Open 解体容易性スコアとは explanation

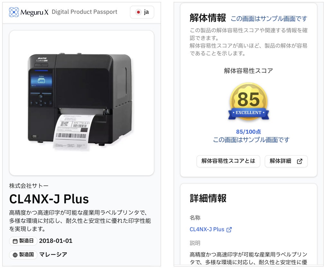[x=228, y=161]
